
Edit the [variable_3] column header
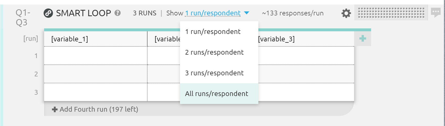click(276, 39)
